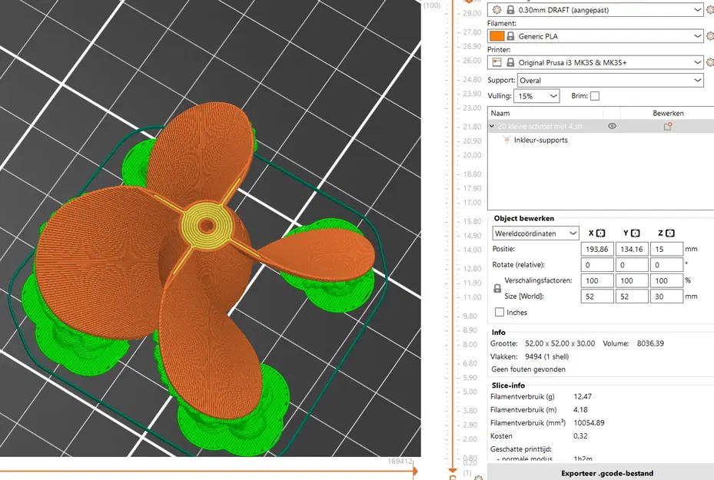
Task: Click the Y axis mirror icon
Action: (636, 233)
